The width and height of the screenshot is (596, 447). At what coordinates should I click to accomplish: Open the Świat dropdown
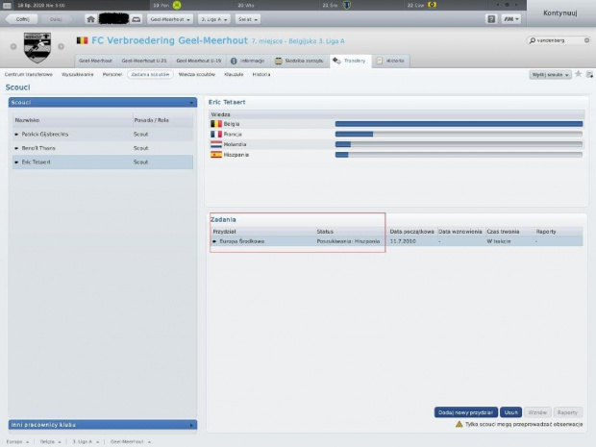248,19
